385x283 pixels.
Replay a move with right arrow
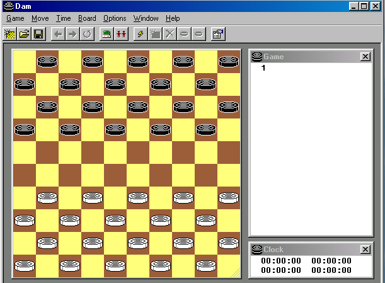(x=72, y=34)
